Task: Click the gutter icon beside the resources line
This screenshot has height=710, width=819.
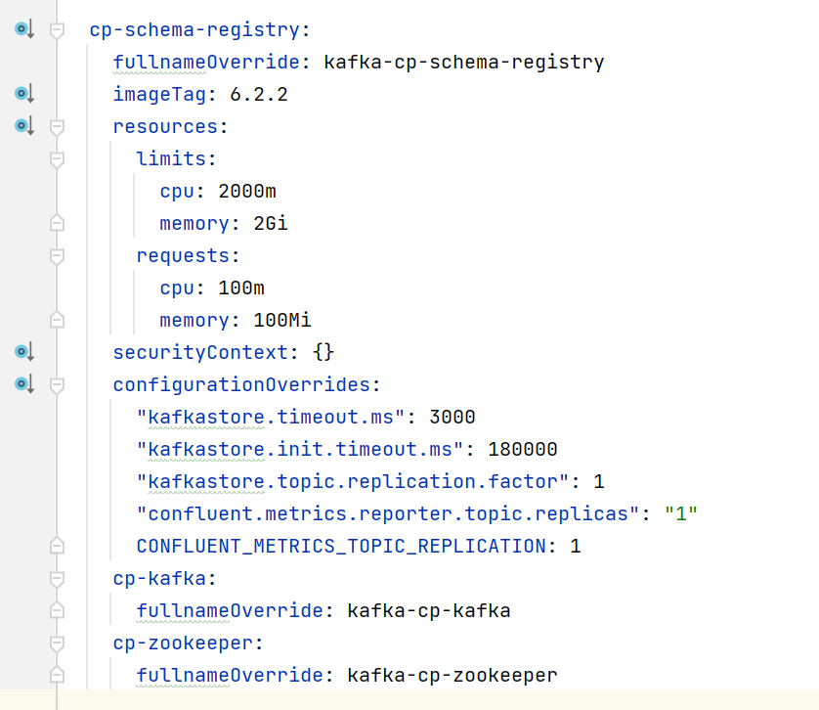Action: [22, 125]
